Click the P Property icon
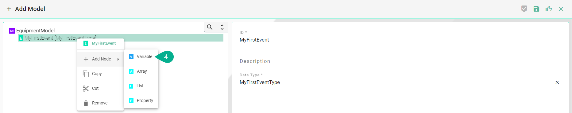 (131, 100)
